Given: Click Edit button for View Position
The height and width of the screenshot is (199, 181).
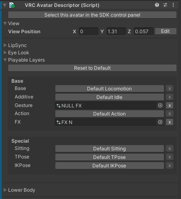Looking at the screenshot, I should click(x=166, y=31).
